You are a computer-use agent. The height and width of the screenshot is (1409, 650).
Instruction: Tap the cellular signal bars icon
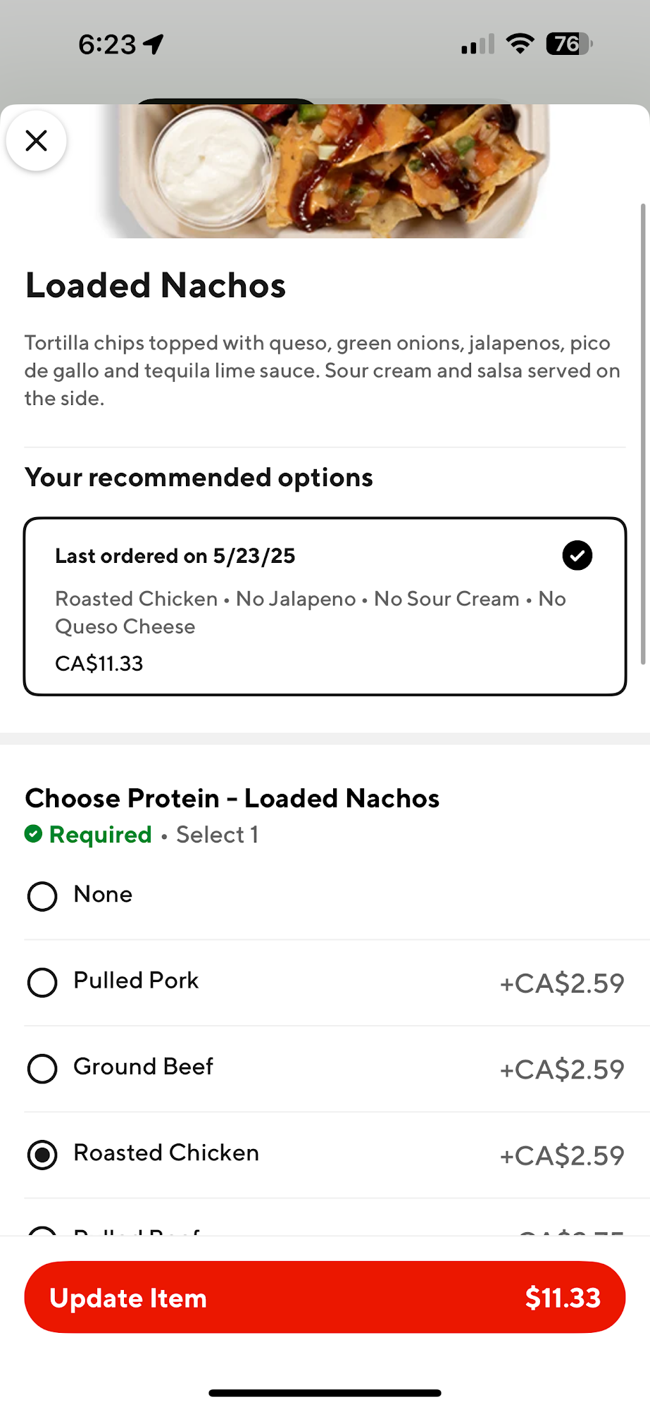(x=477, y=44)
